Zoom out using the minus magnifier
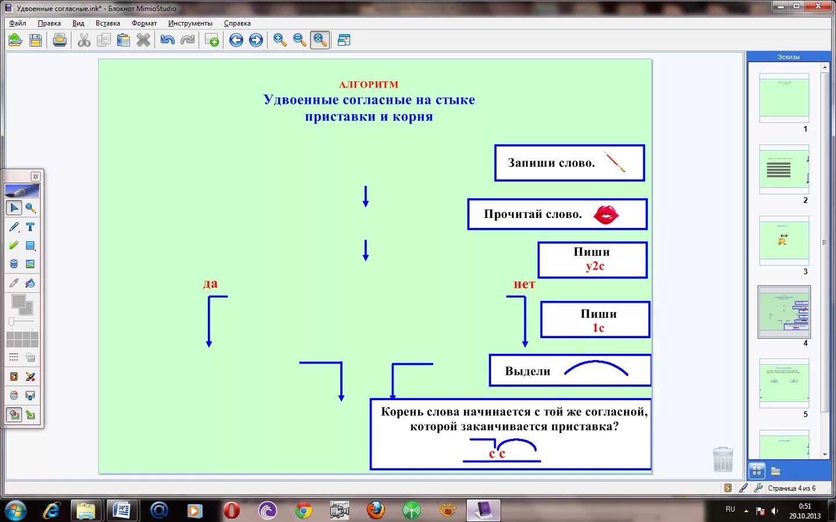 click(x=300, y=40)
